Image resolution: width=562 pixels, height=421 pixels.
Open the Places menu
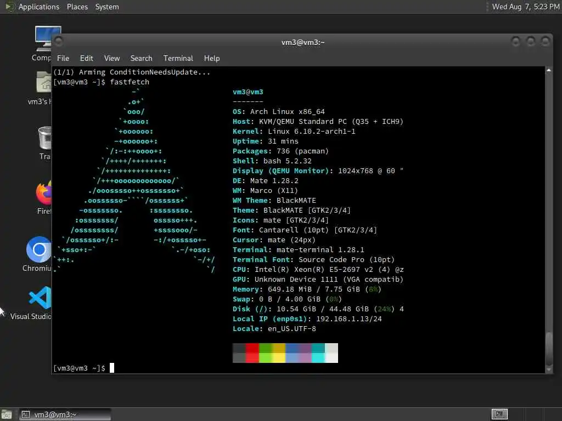pyautogui.click(x=77, y=7)
